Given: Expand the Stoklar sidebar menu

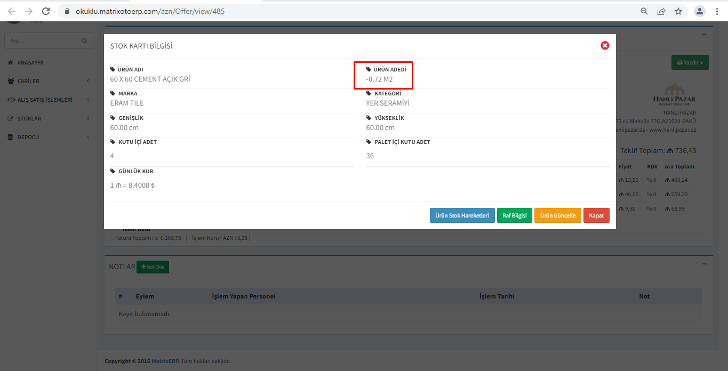Looking at the screenshot, I should [49, 118].
